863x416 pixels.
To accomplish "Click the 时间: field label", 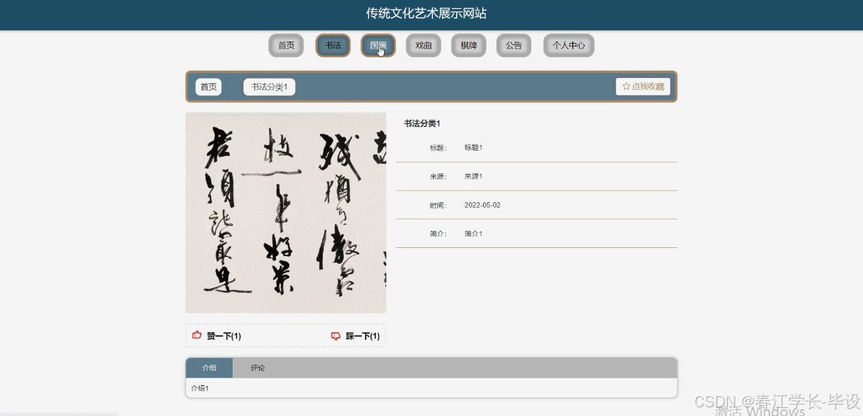I will coord(439,205).
